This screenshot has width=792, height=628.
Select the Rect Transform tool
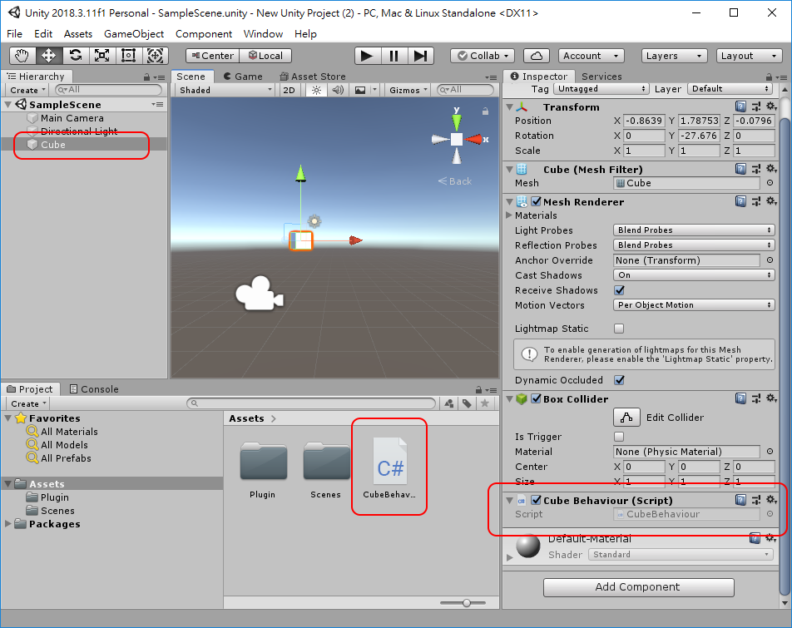[x=129, y=56]
